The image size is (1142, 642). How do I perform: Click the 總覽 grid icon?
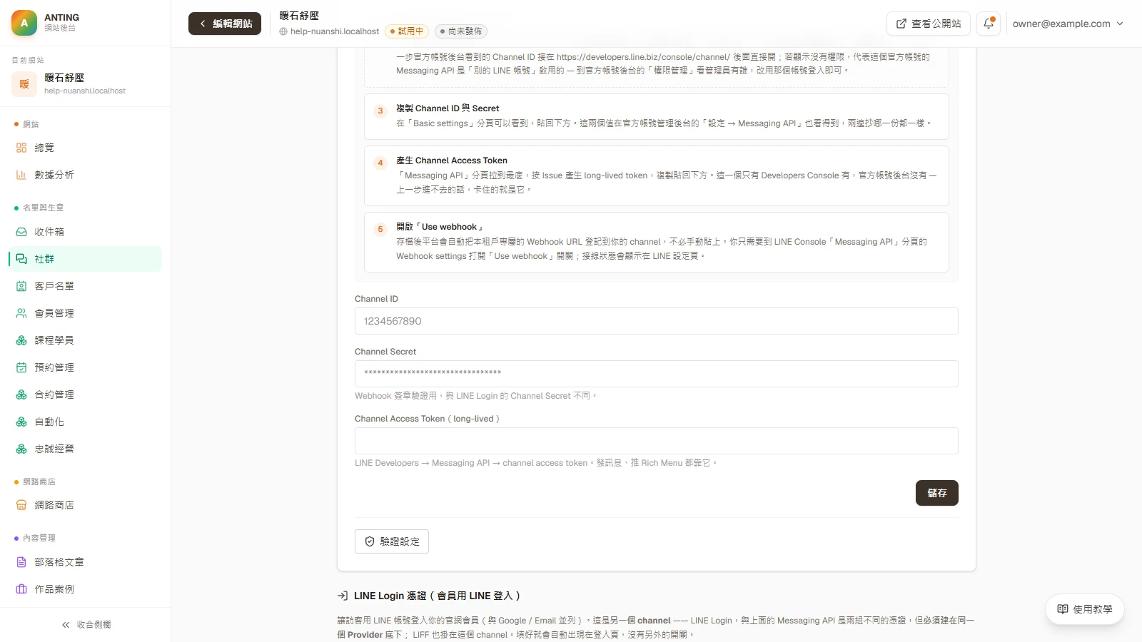[21, 148]
